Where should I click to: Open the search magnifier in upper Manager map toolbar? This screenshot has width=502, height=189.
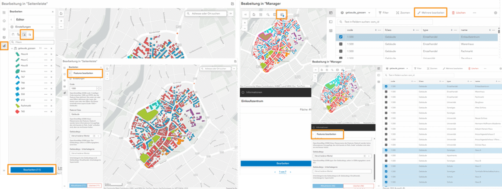coord(268,15)
